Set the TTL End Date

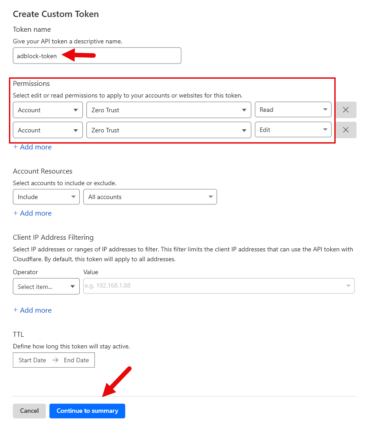tap(77, 360)
